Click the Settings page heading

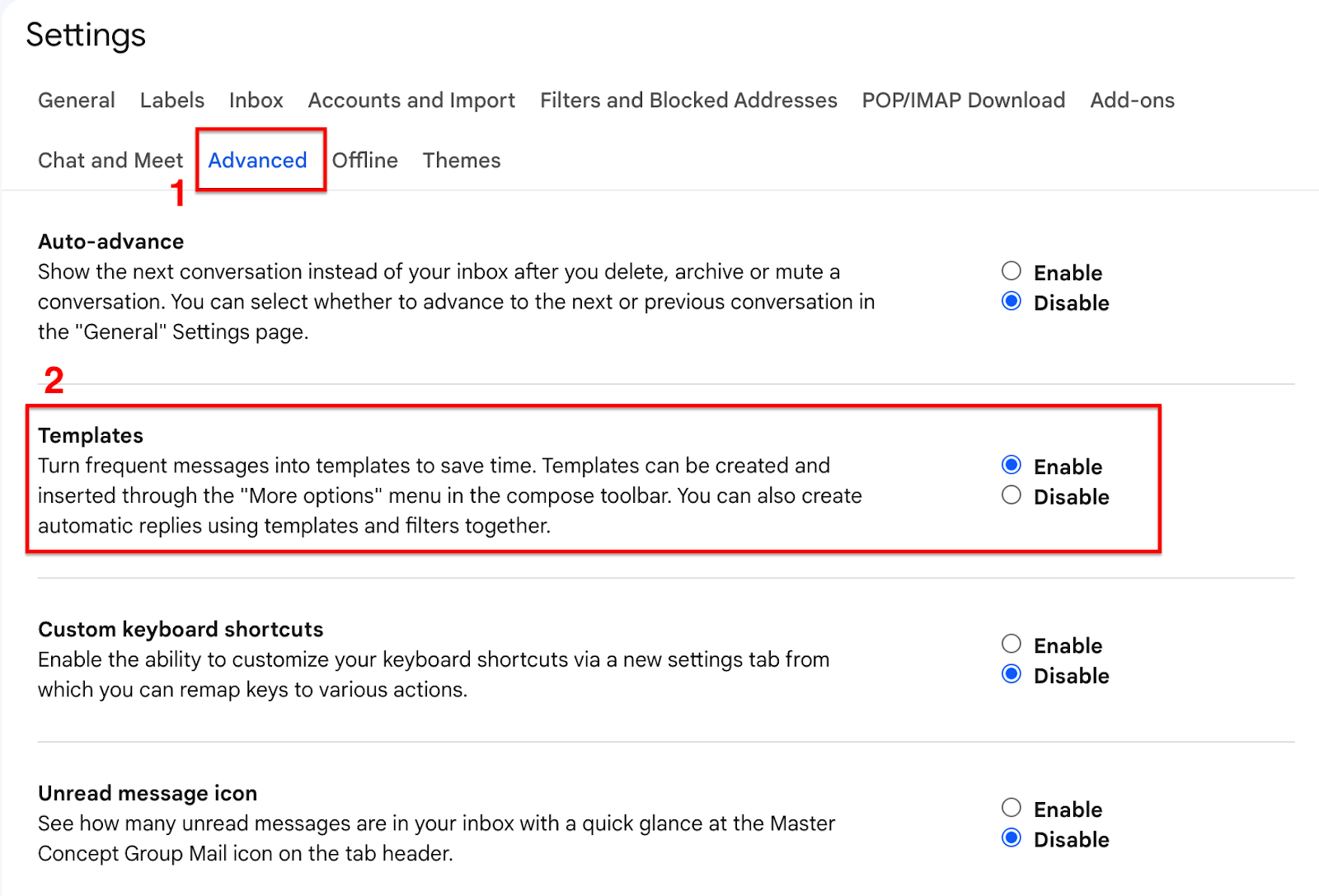pyautogui.click(x=86, y=35)
